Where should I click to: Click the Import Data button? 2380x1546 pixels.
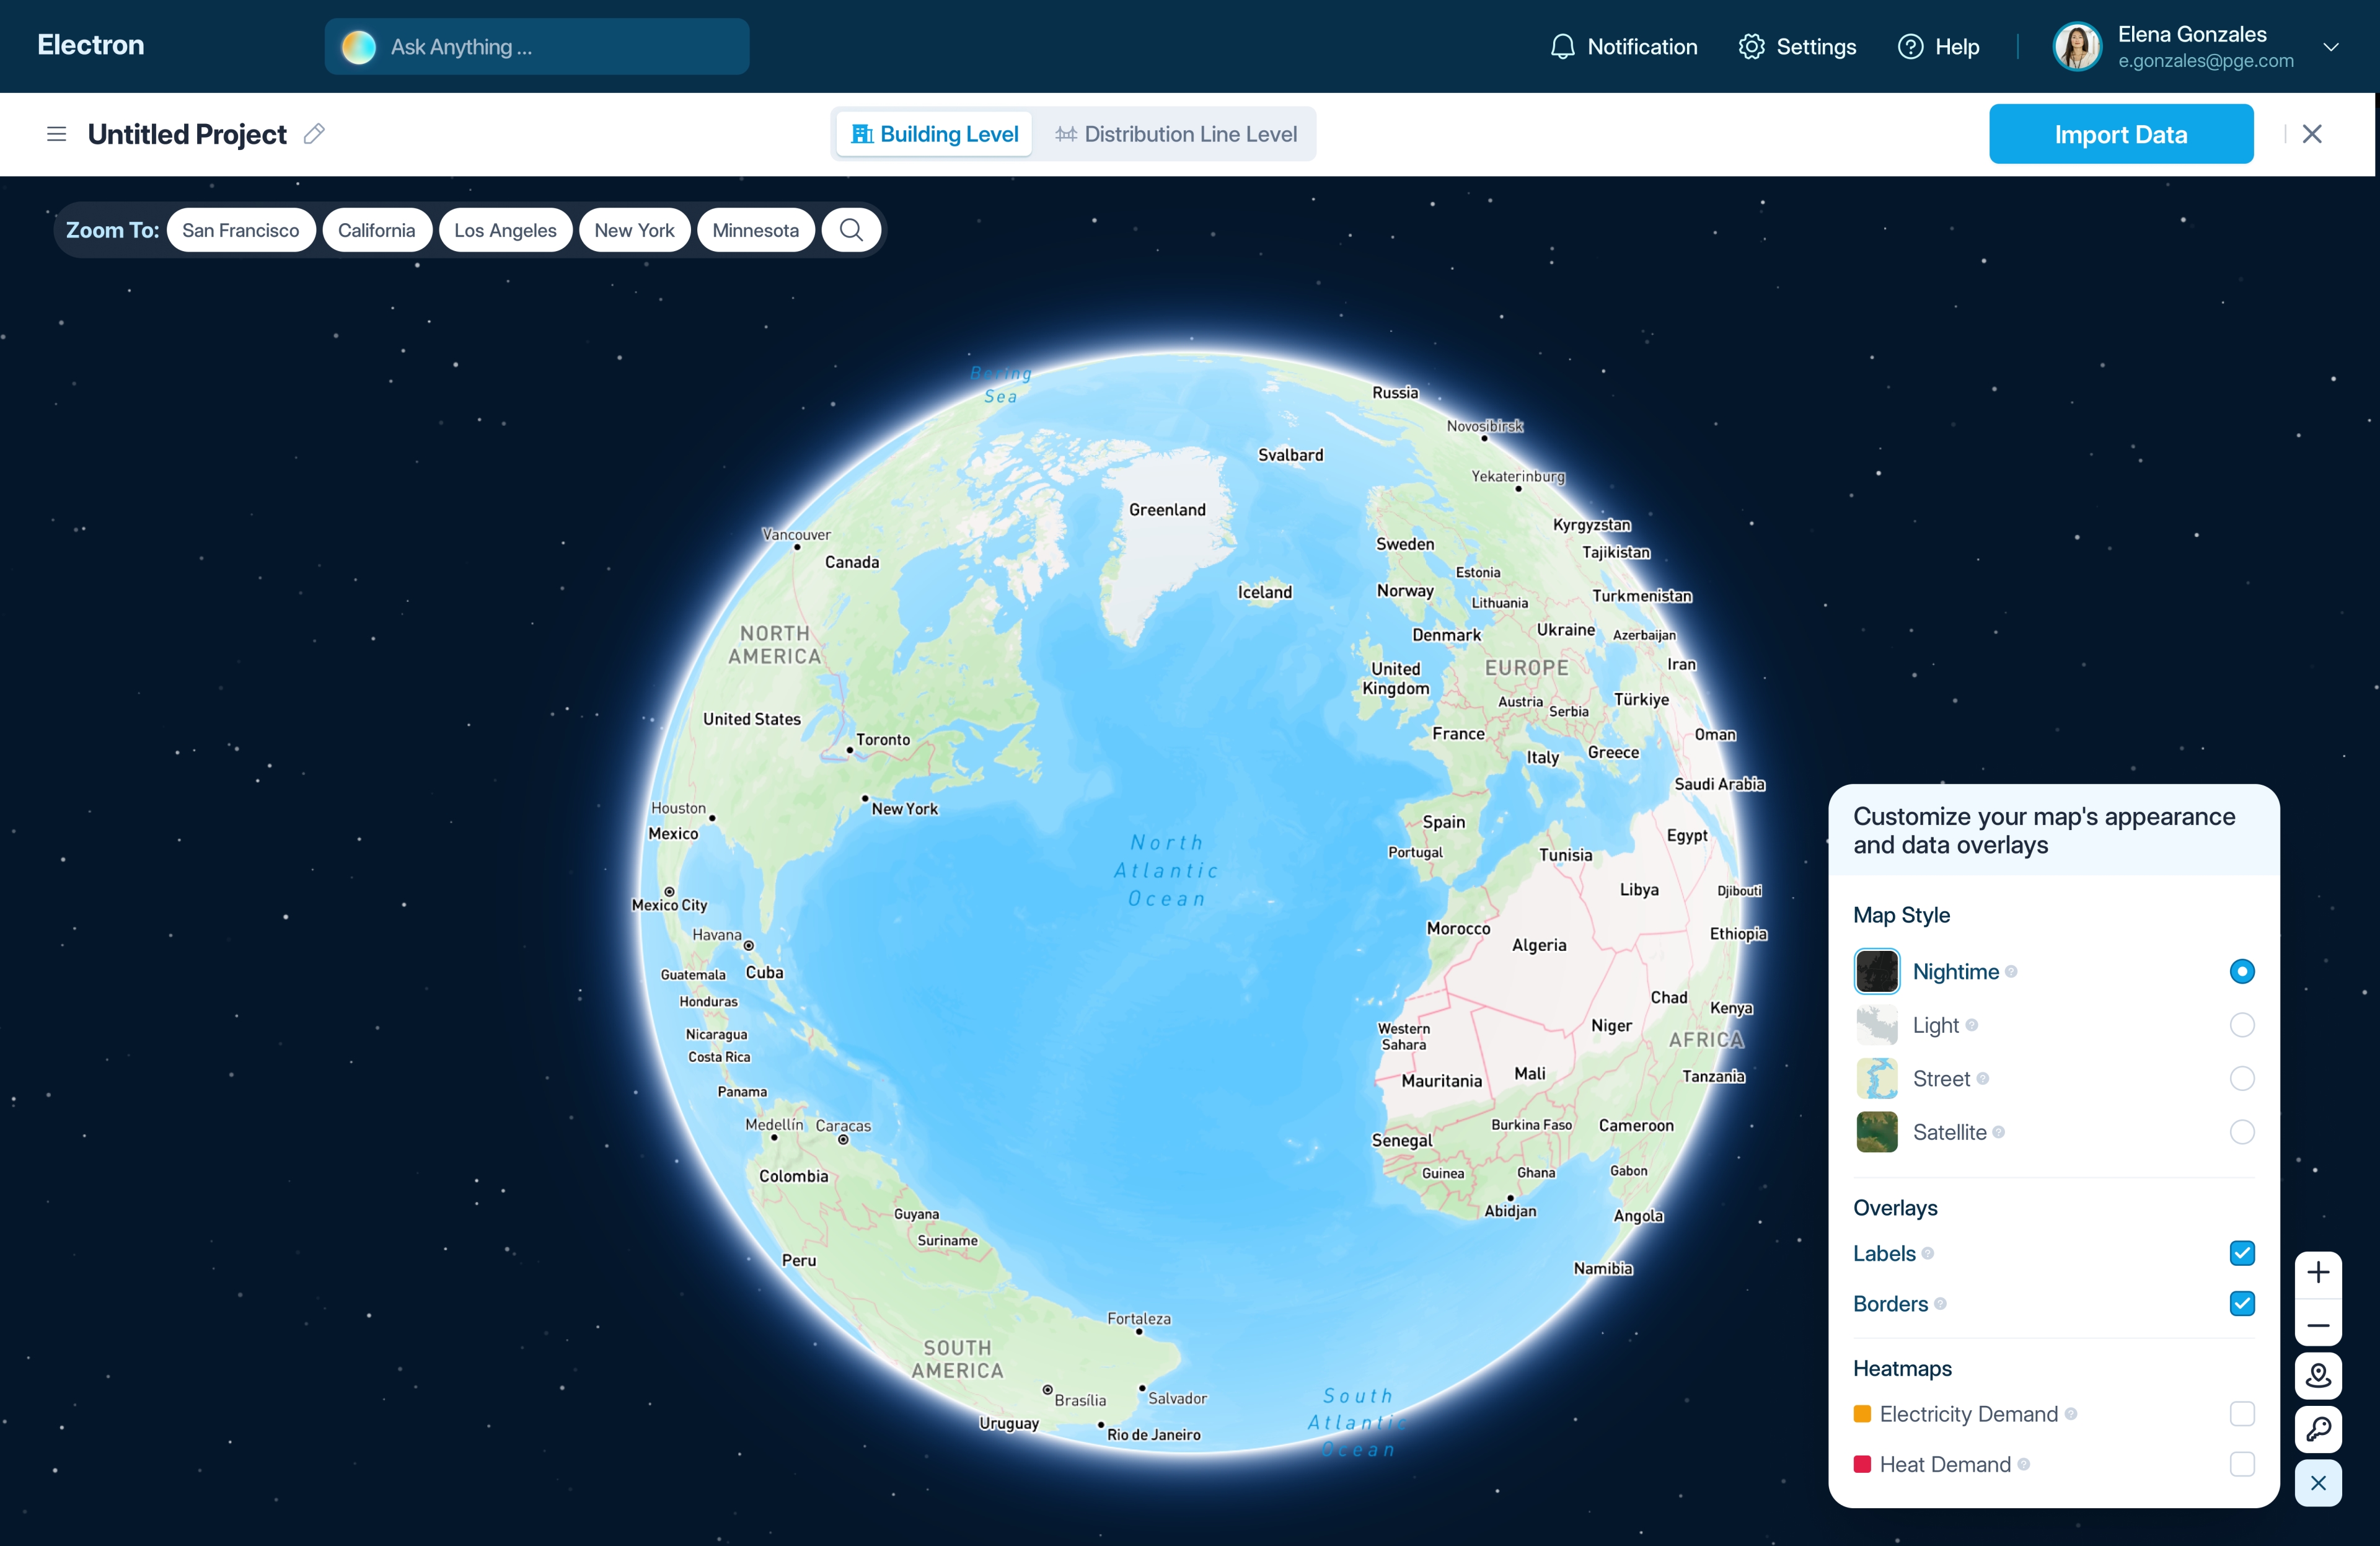click(2121, 134)
